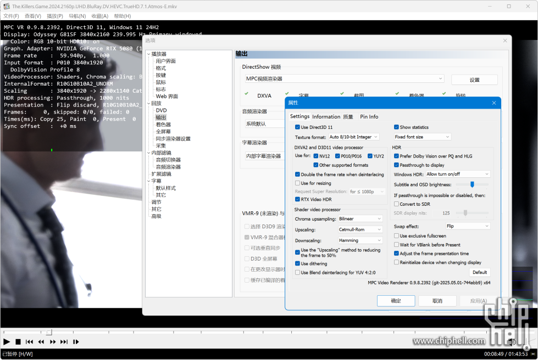
Task: Enable Use exclusive fullscreen checkbox
Action: 396,235
